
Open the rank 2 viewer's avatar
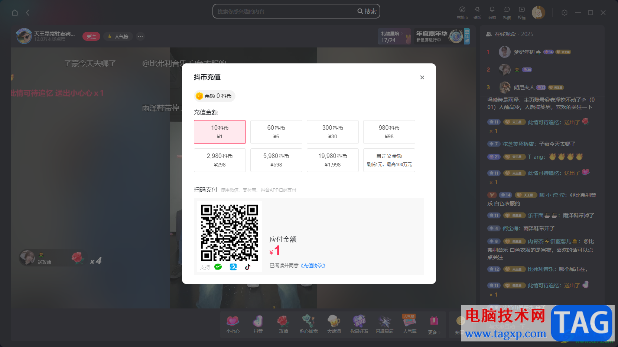pos(504,69)
